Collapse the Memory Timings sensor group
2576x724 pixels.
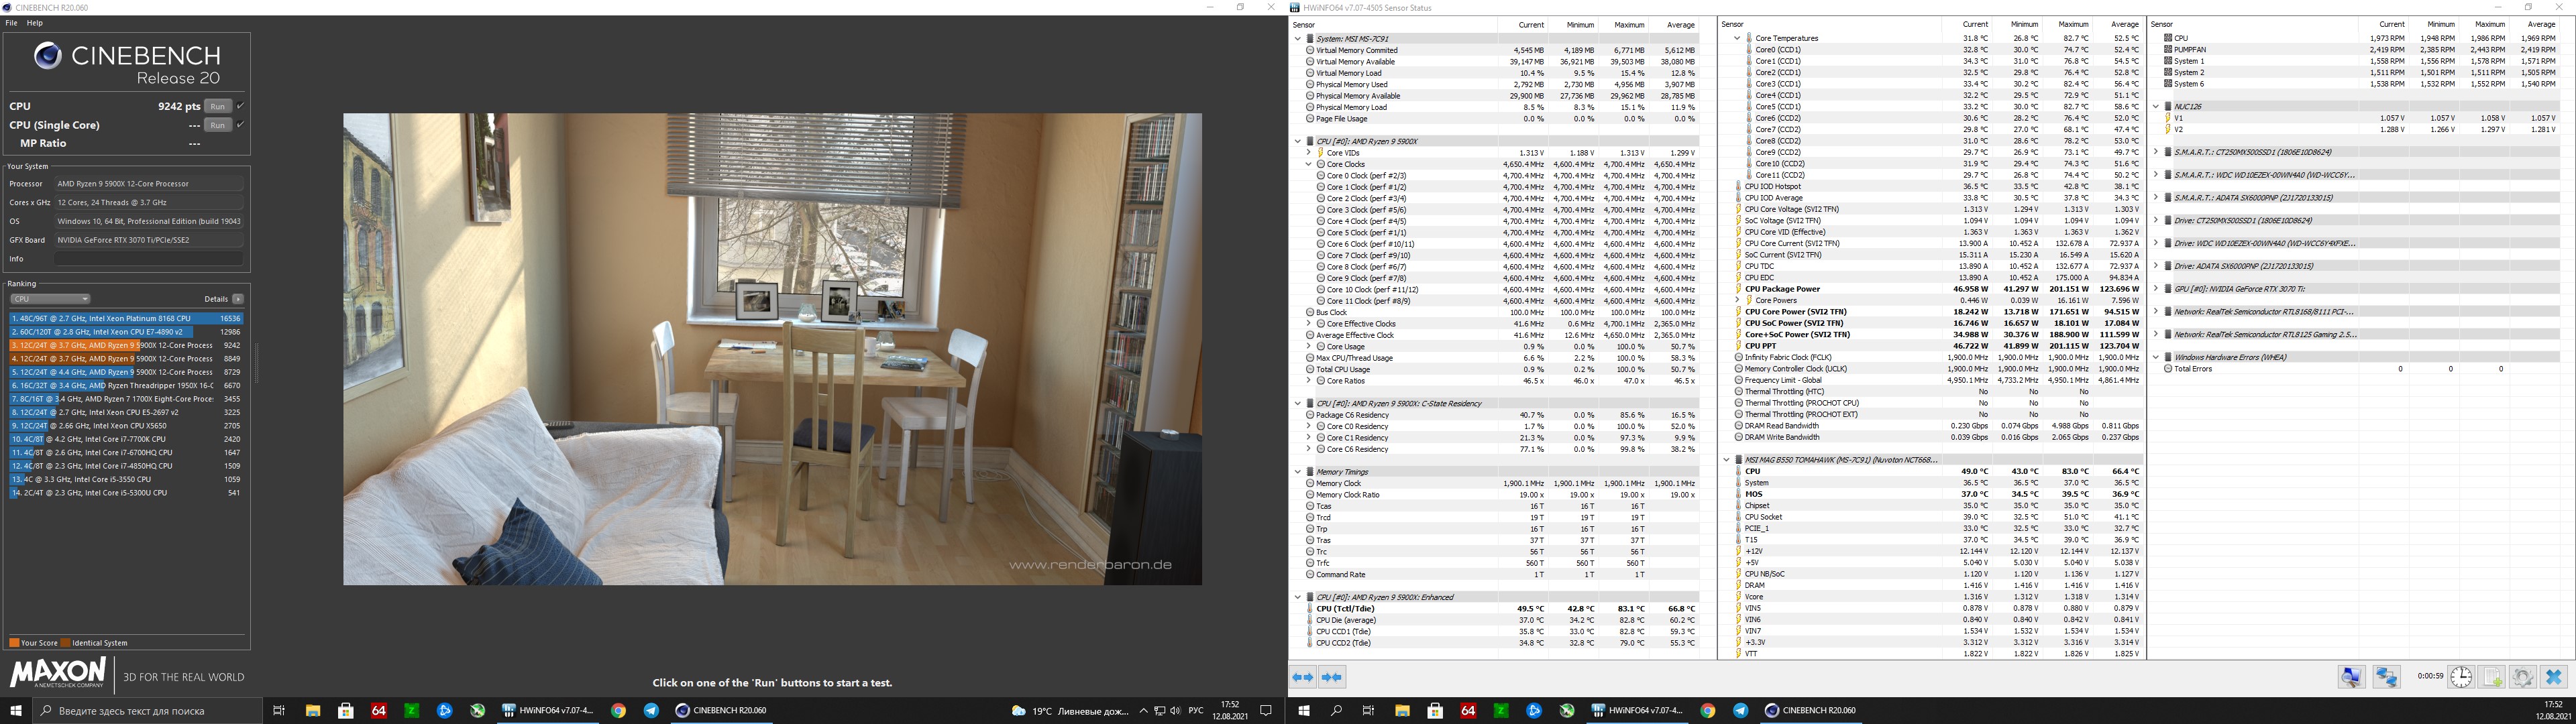(x=1298, y=472)
